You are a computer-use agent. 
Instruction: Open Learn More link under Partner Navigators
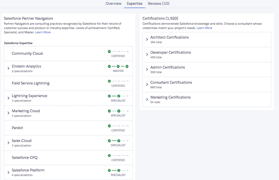click(x=43, y=32)
